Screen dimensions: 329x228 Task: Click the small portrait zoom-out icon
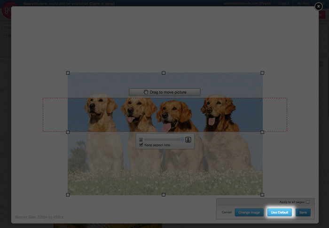pos(141,140)
